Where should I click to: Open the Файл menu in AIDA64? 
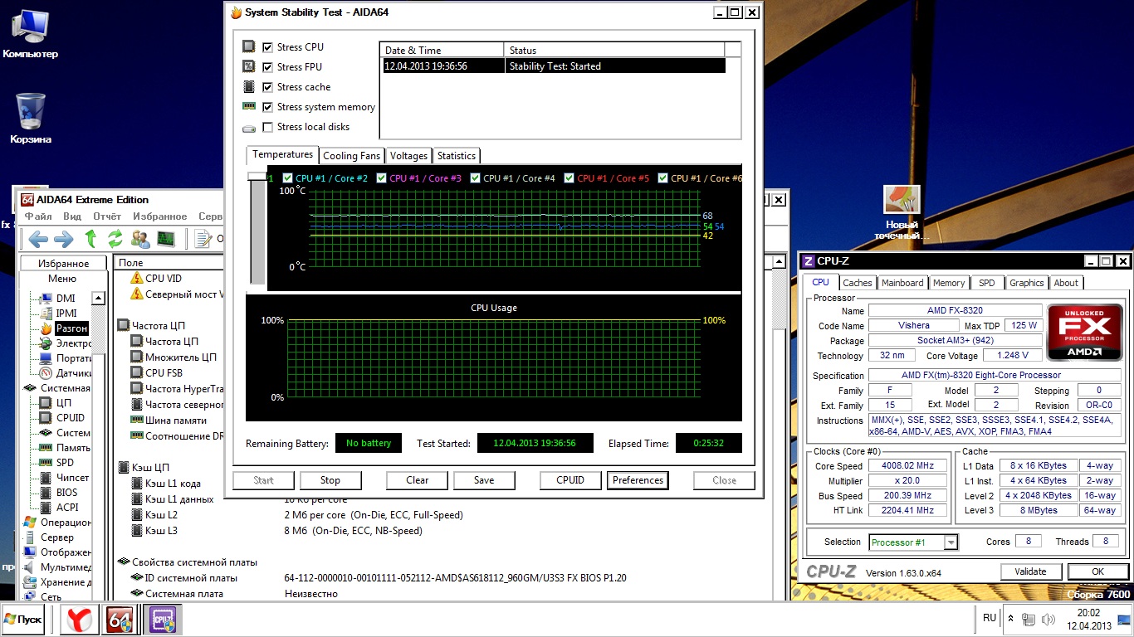[x=38, y=216]
